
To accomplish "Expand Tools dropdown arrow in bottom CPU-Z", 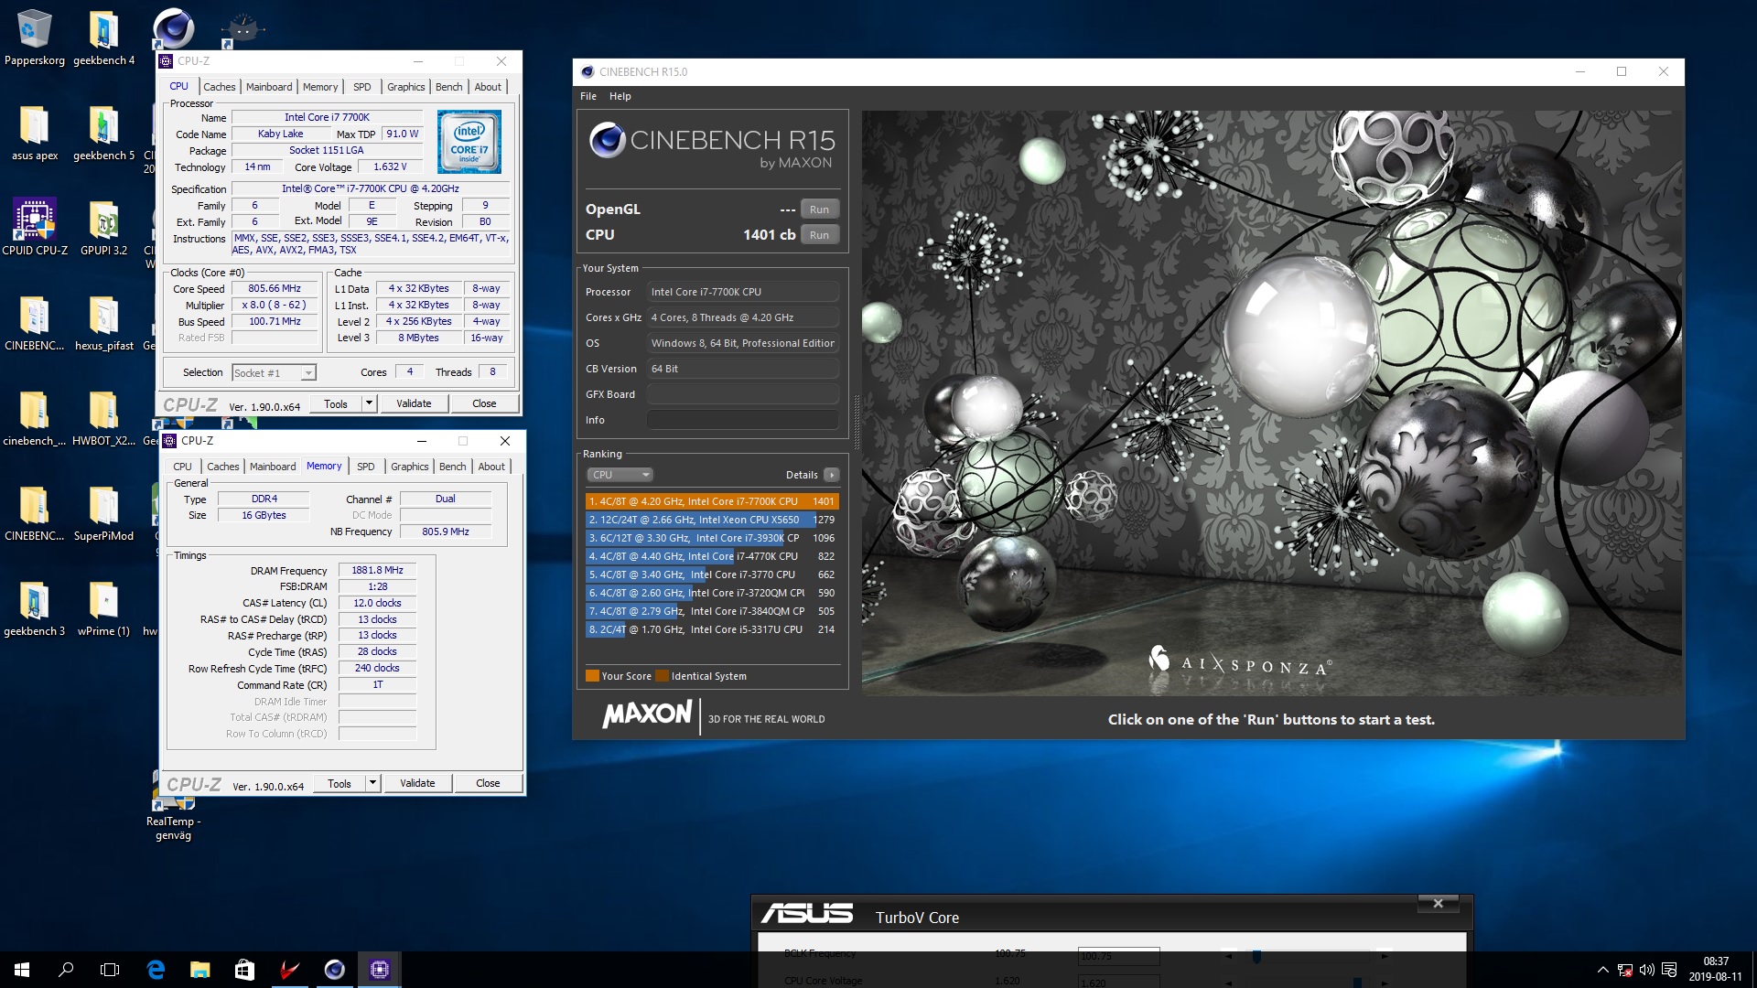I will [372, 783].
